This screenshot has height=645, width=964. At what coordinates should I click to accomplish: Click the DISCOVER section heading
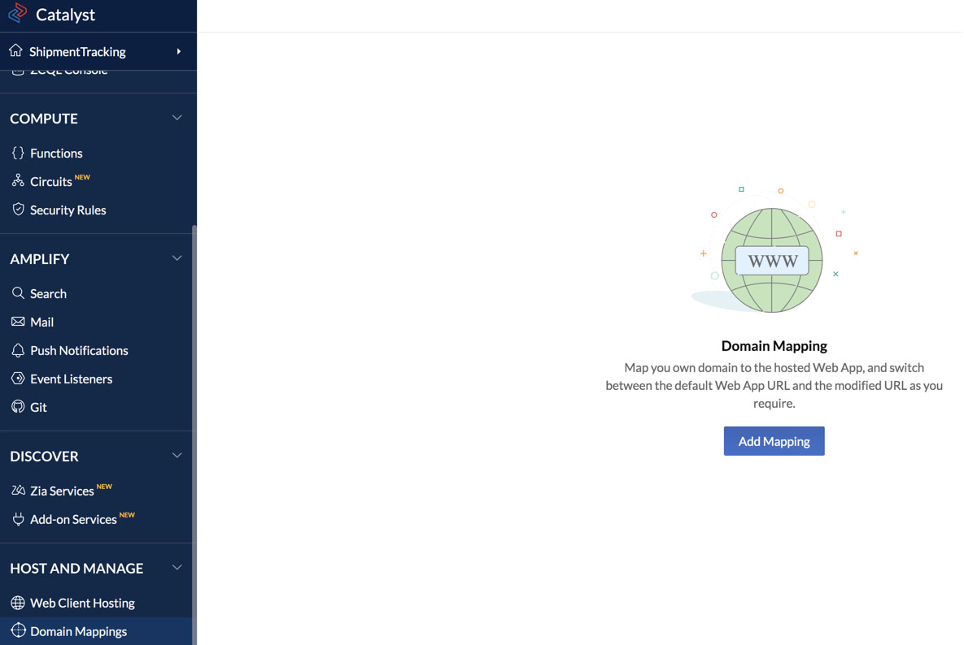point(44,456)
